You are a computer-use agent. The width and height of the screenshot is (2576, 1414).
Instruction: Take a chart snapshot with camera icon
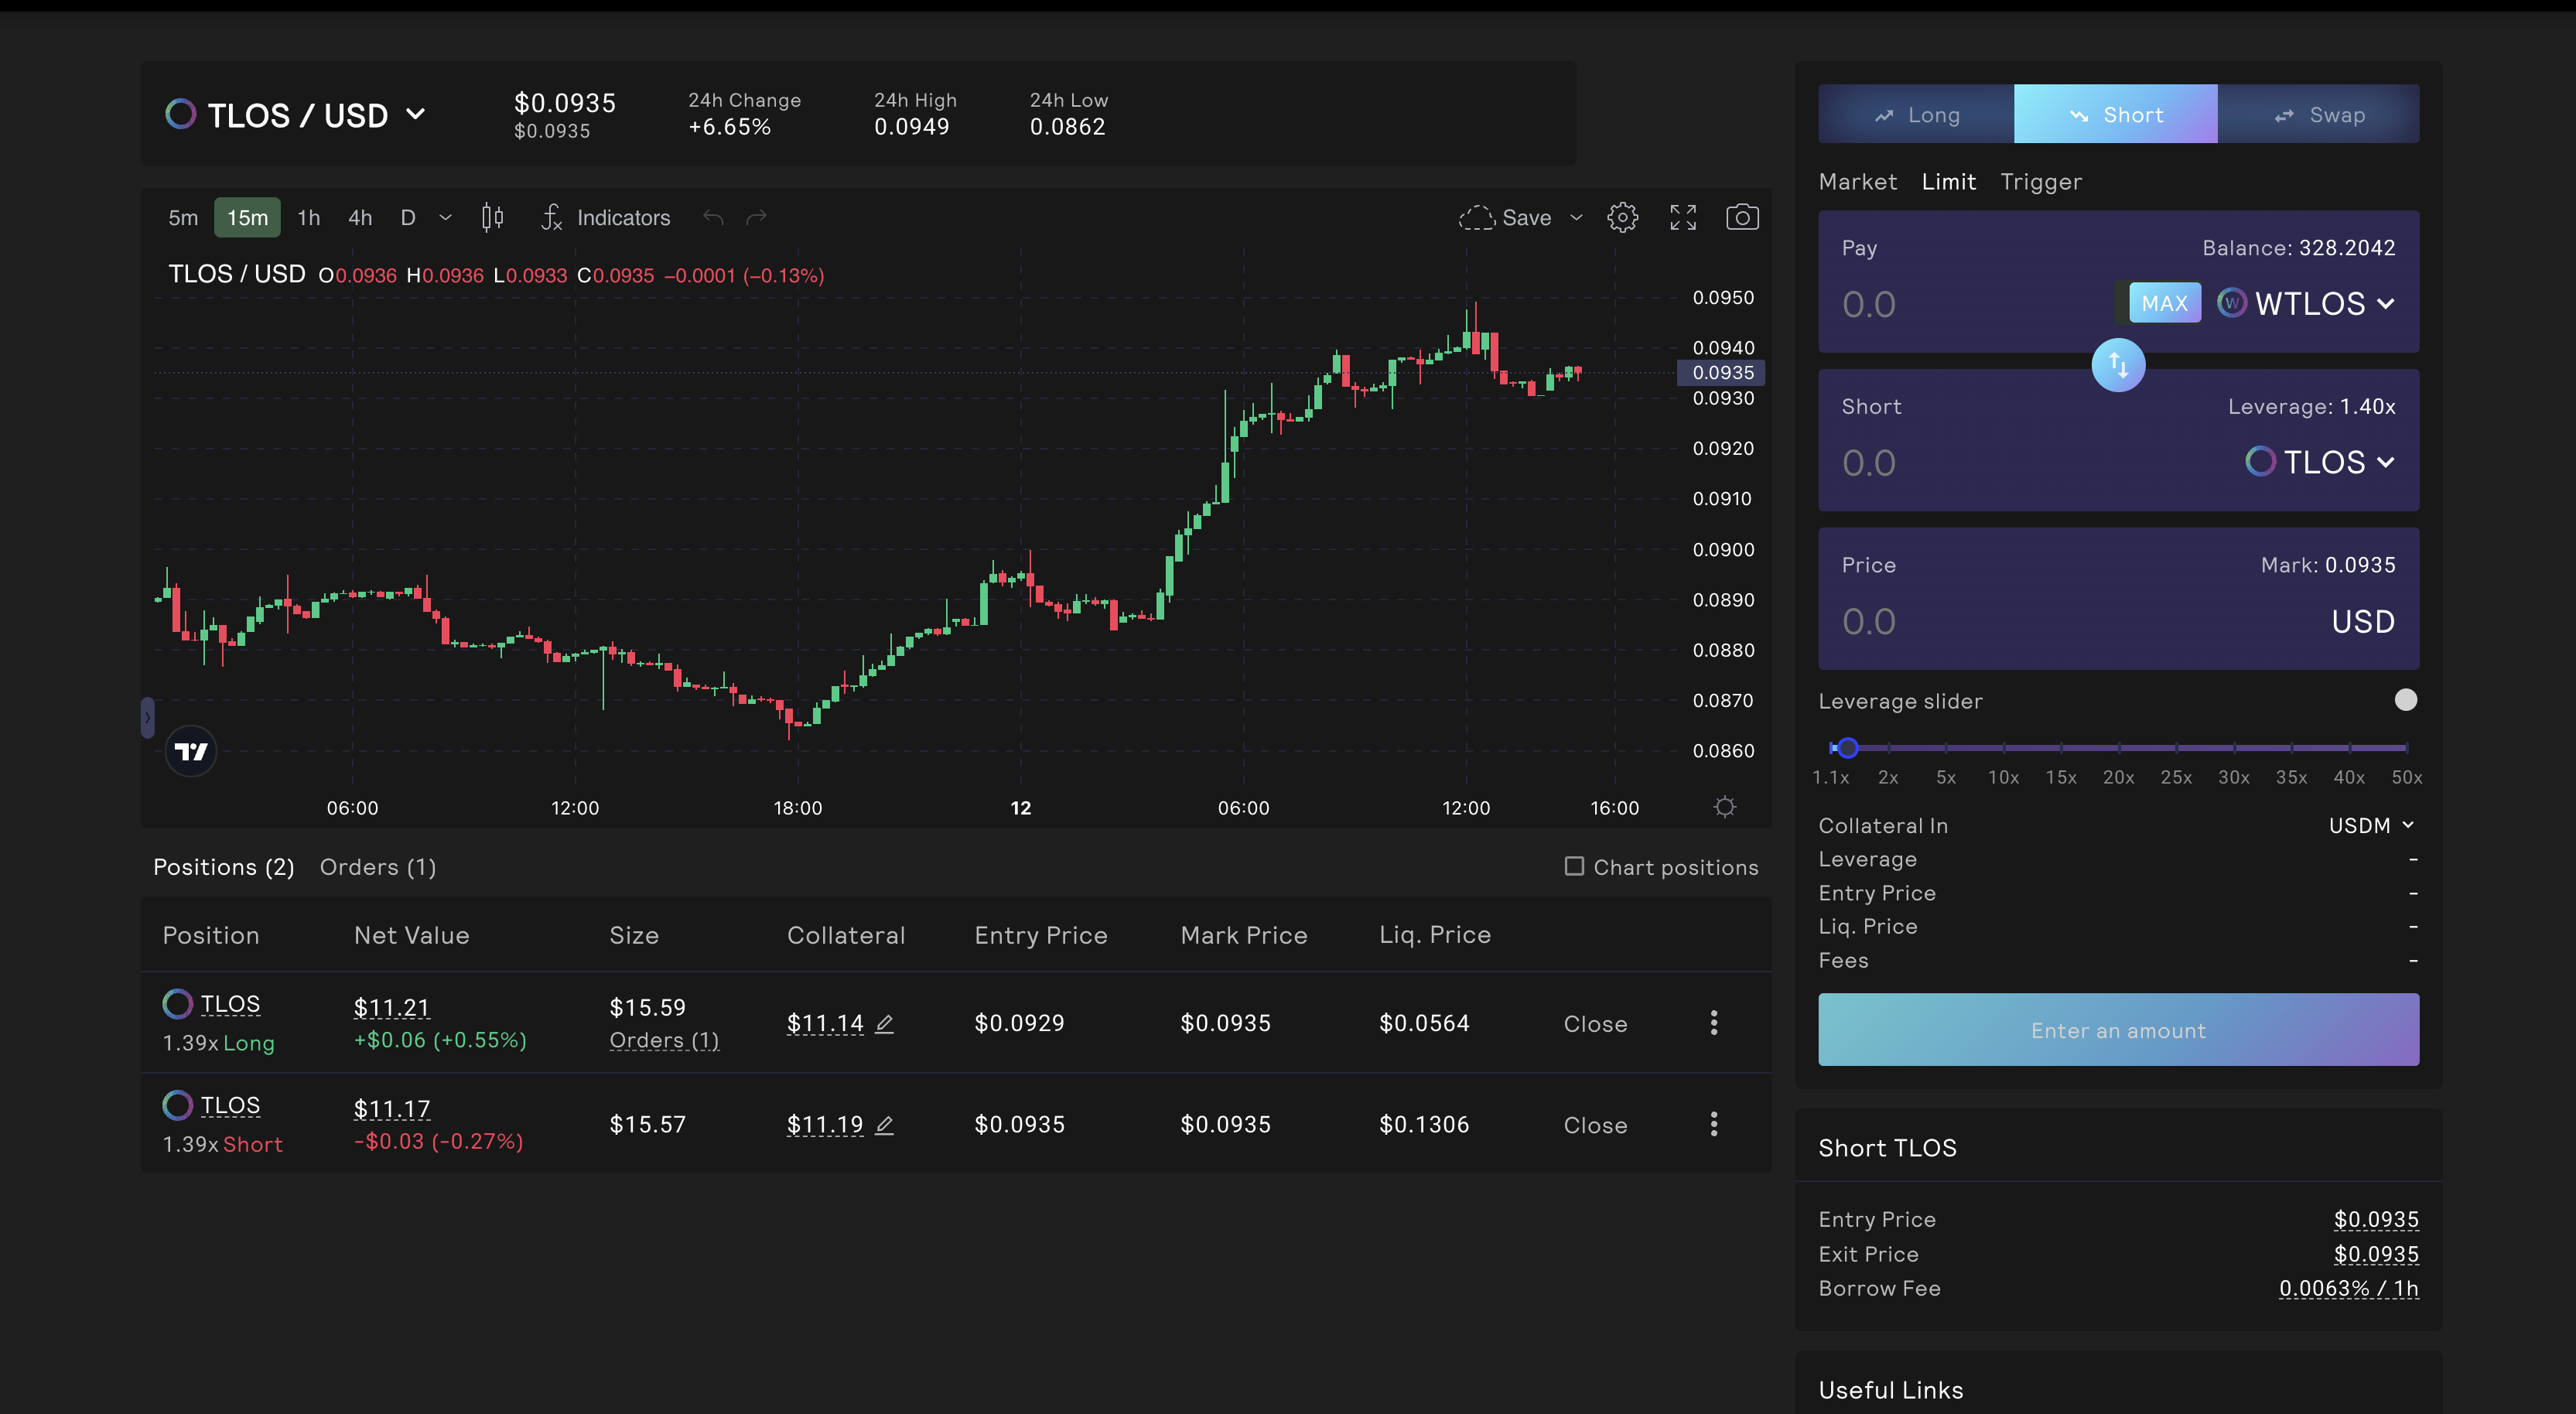pos(1742,217)
